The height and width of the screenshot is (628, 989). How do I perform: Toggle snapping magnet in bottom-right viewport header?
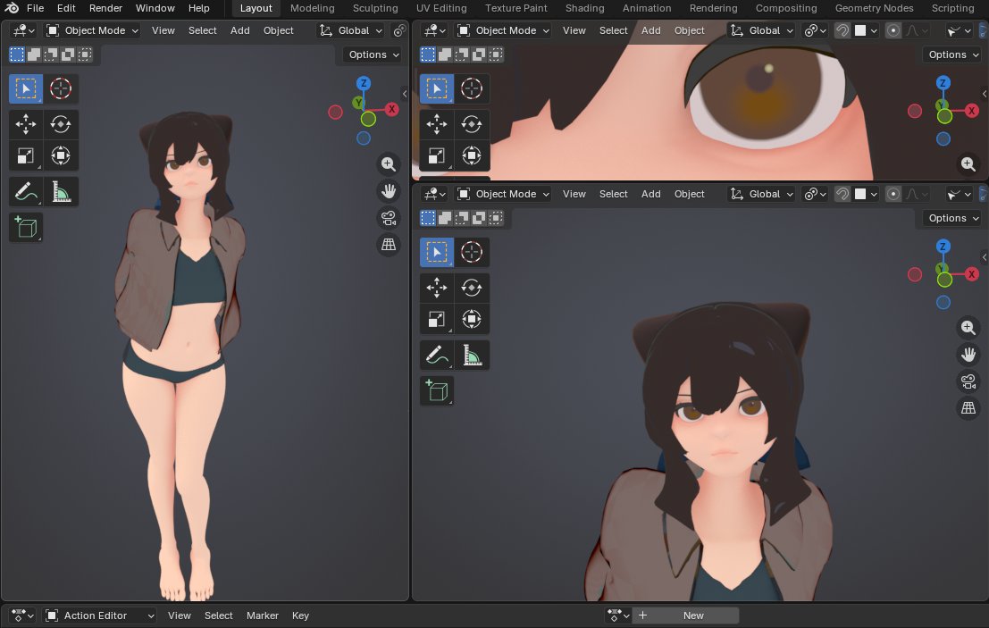pos(842,194)
